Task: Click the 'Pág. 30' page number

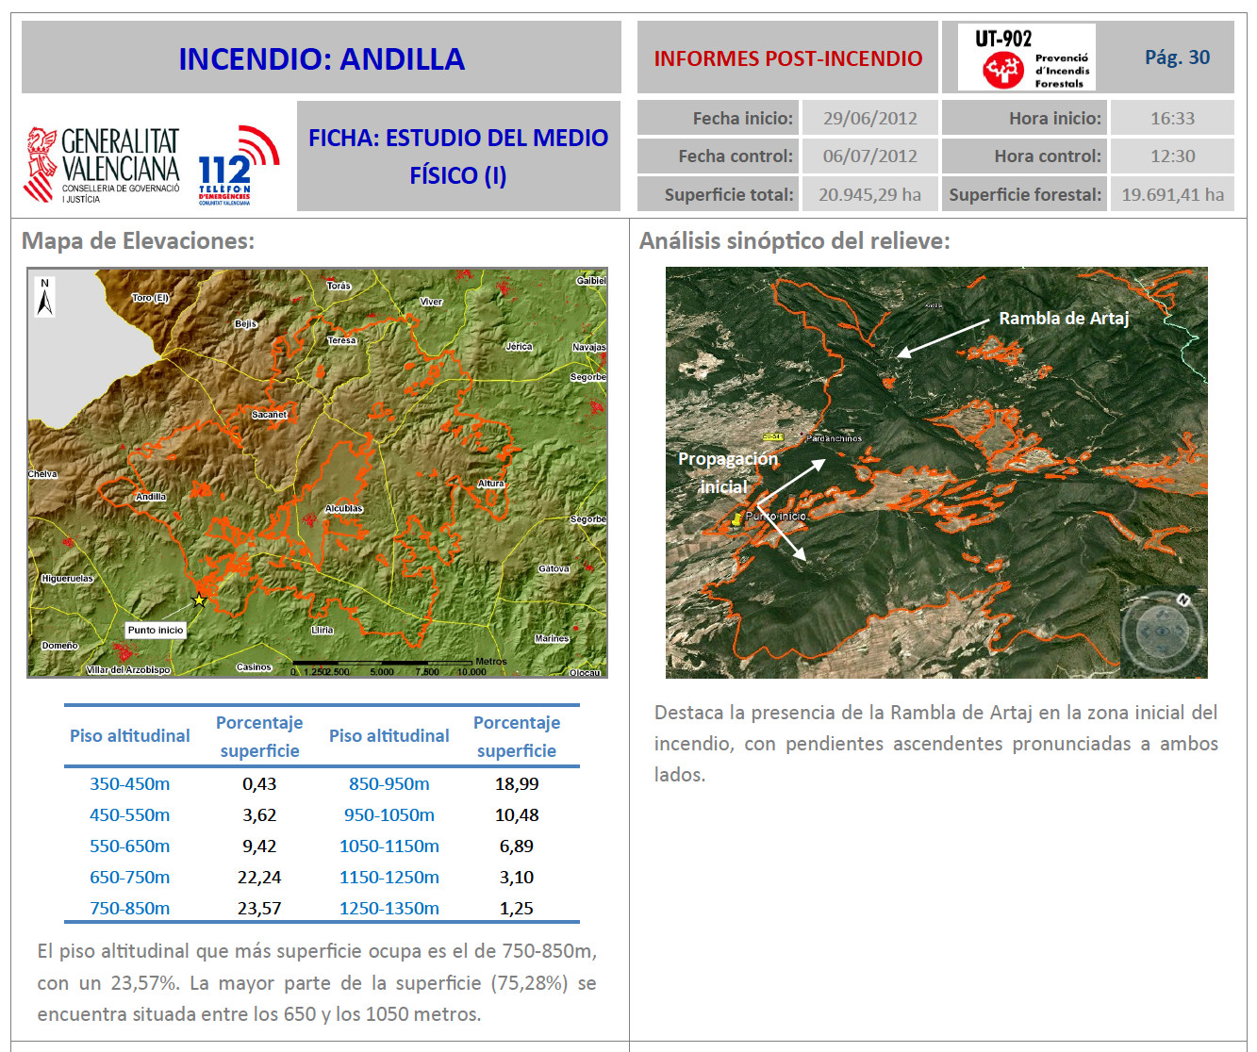Action: pos(1177,58)
